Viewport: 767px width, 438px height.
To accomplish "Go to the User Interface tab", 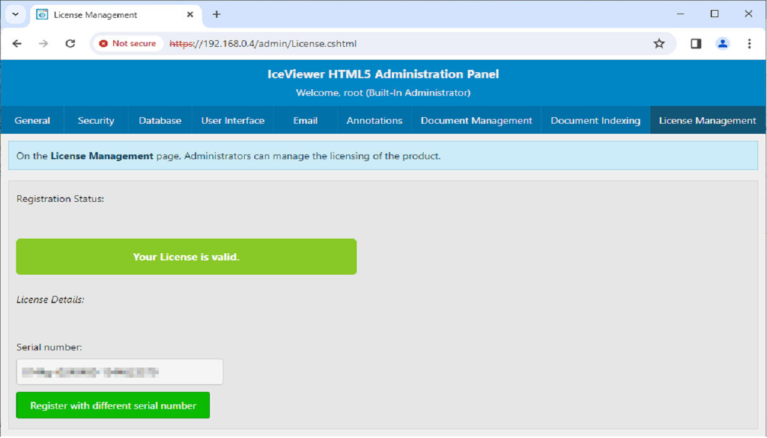I will tap(233, 120).
